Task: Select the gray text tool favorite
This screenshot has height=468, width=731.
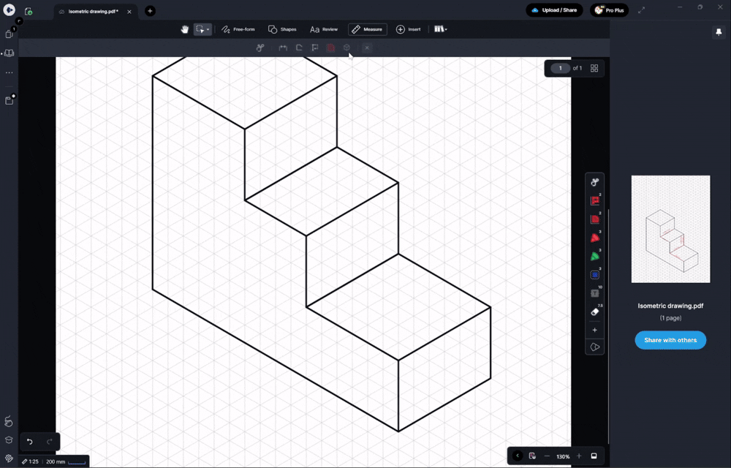Action: click(x=595, y=293)
